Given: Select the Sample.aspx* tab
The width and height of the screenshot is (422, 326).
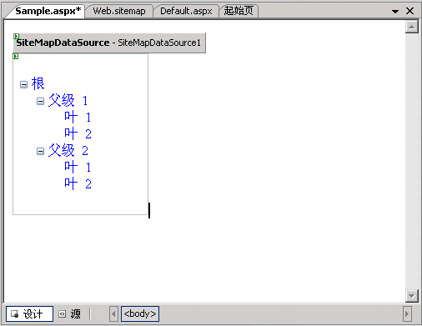Looking at the screenshot, I should tap(48, 11).
